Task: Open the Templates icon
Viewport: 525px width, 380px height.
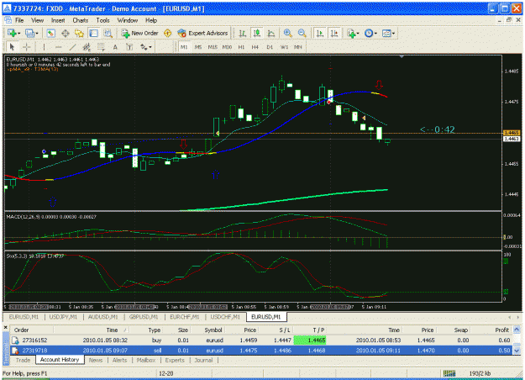Action: coord(386,33)
